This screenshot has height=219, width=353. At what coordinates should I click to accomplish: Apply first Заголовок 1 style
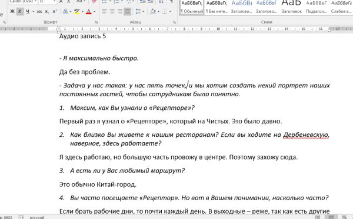click(x=242, y=7)
